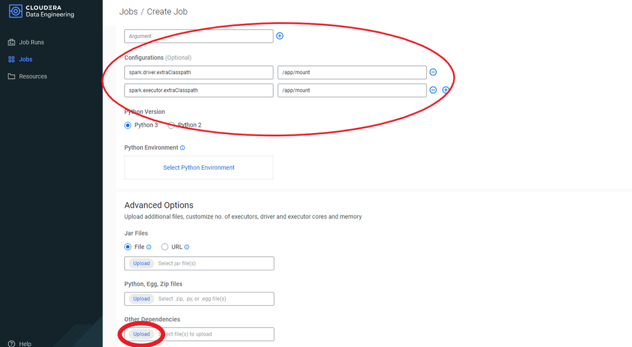
Task: Click the Jobs grid icon
Action: click(x=11, y=60)
